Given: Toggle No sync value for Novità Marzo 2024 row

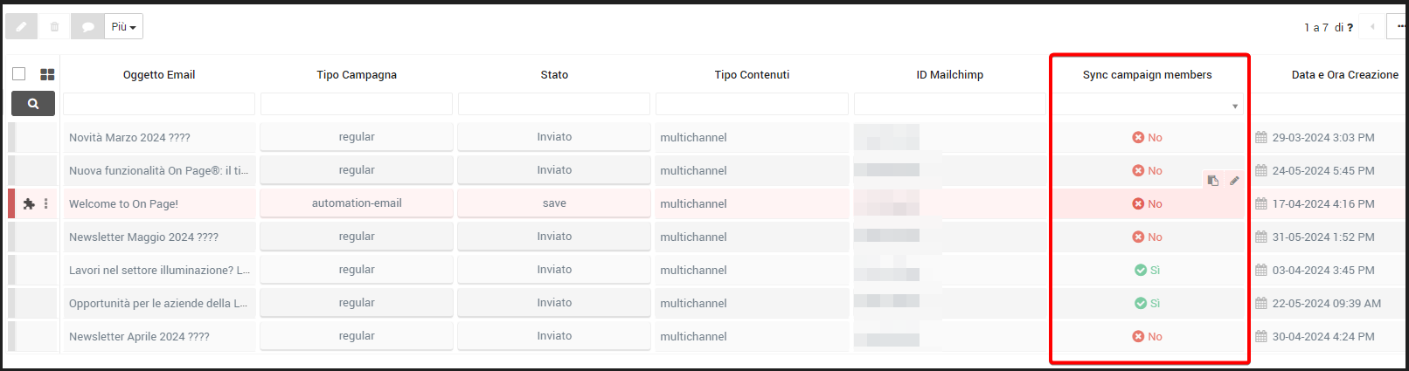Looking at the screenshot, I should (1147, 137).
